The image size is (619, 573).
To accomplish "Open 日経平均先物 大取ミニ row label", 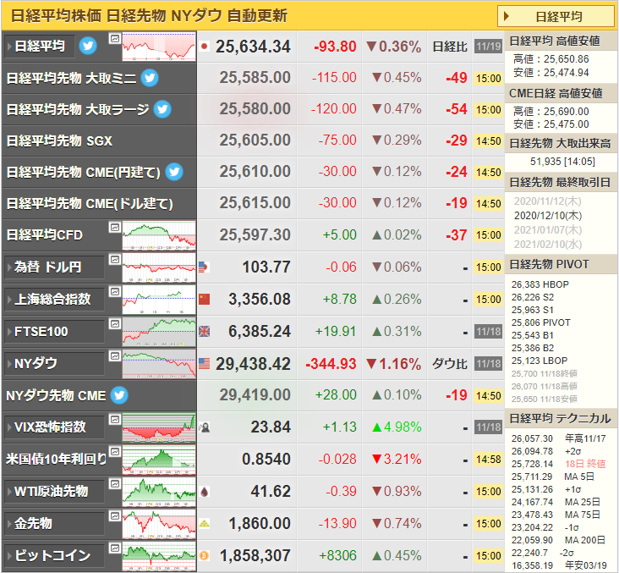I will pyautogui.click(x=71, y=78).
